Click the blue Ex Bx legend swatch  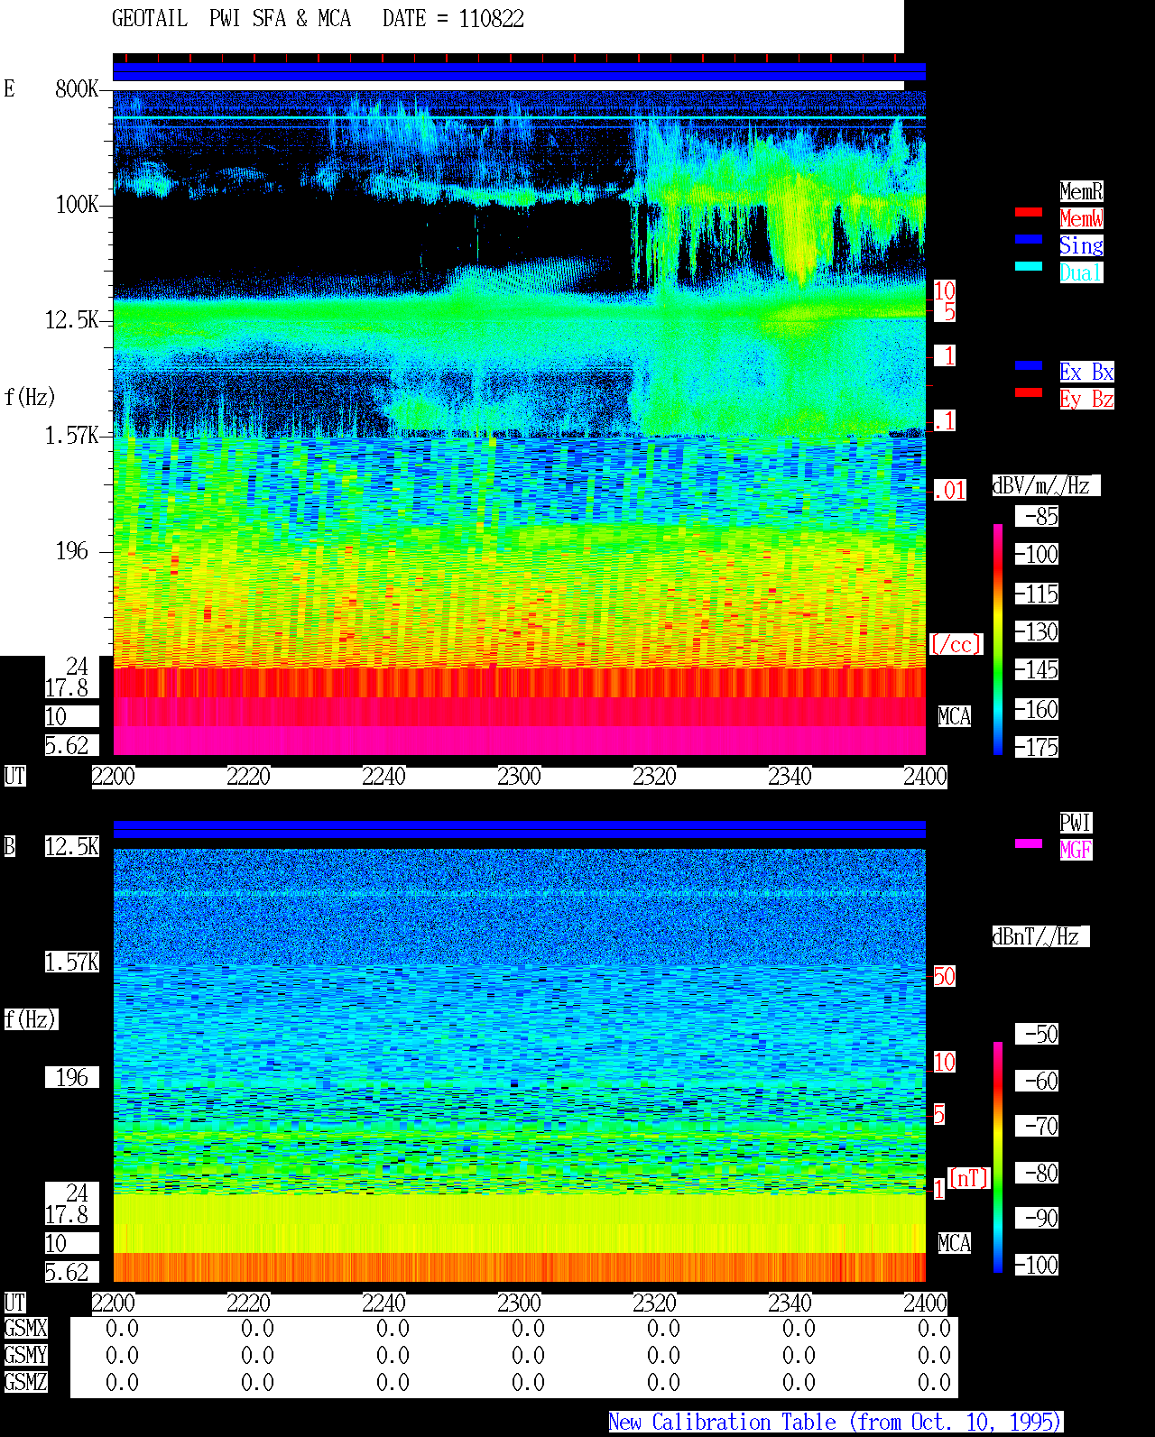(1029, 365)
